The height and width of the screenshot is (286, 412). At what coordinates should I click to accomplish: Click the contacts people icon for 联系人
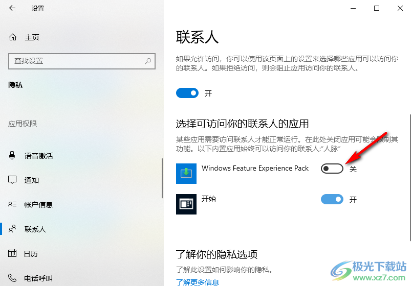tap(12, 229)
